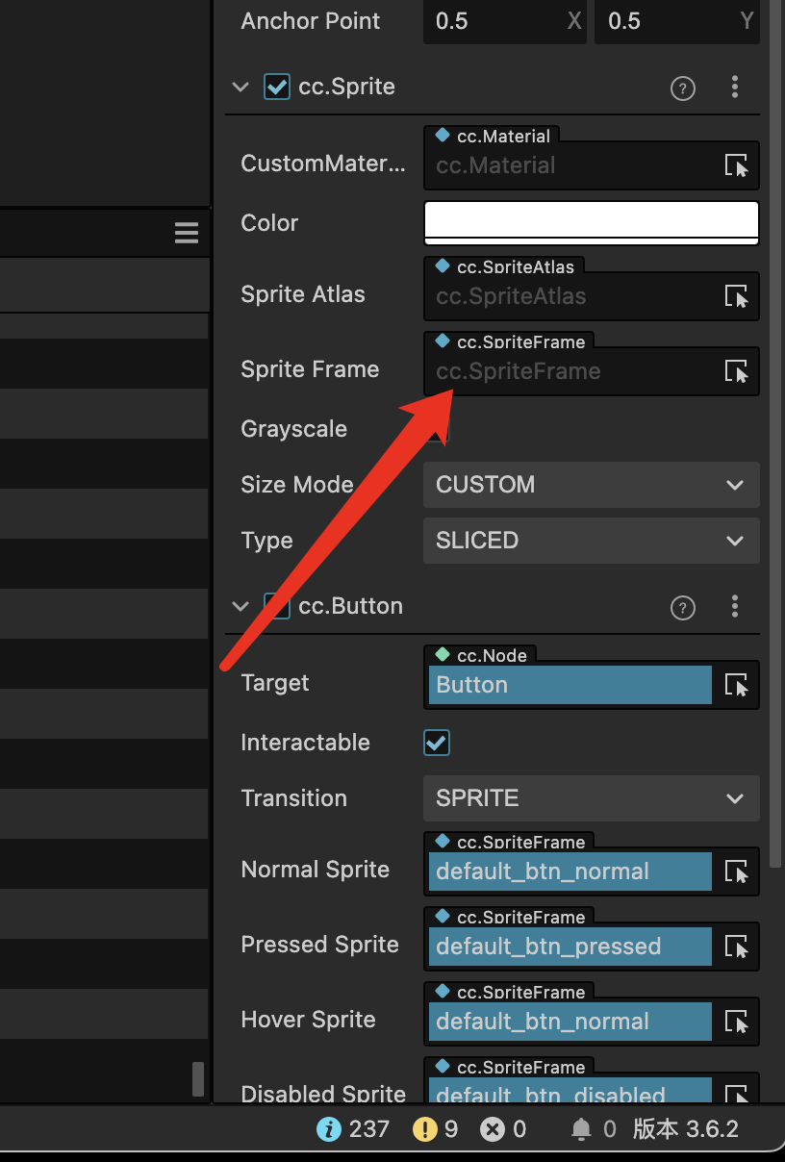Collapse the cc.Sprite section
Viewport: 785px width, 1162px height.
click(x=241, y=88)
